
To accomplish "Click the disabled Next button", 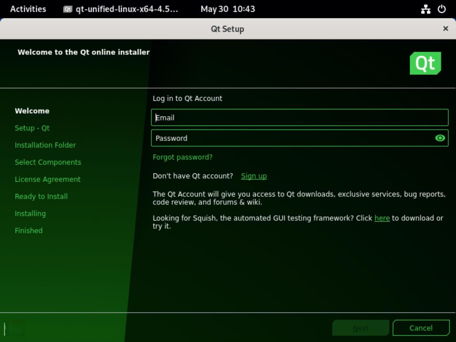I will click(361, 328).
